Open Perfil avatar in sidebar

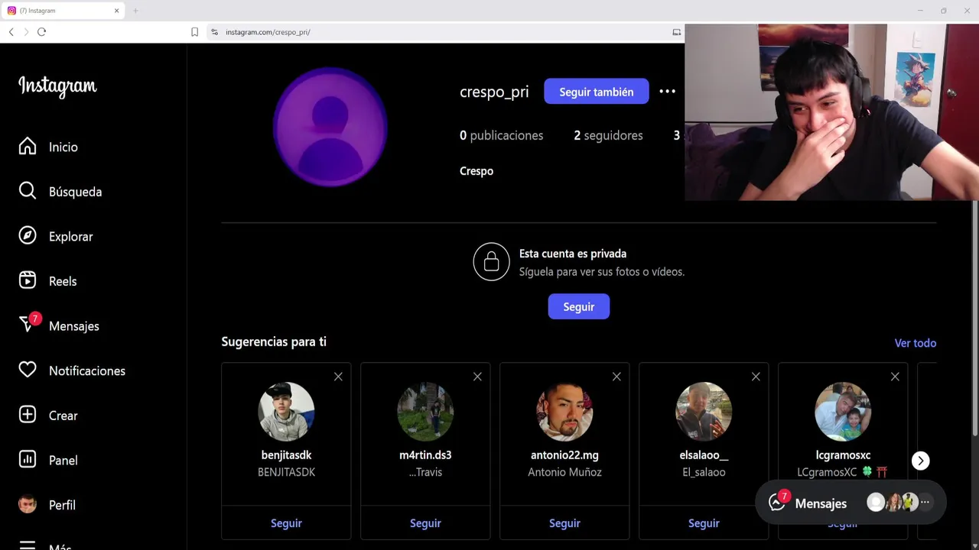tap(28, 504)
